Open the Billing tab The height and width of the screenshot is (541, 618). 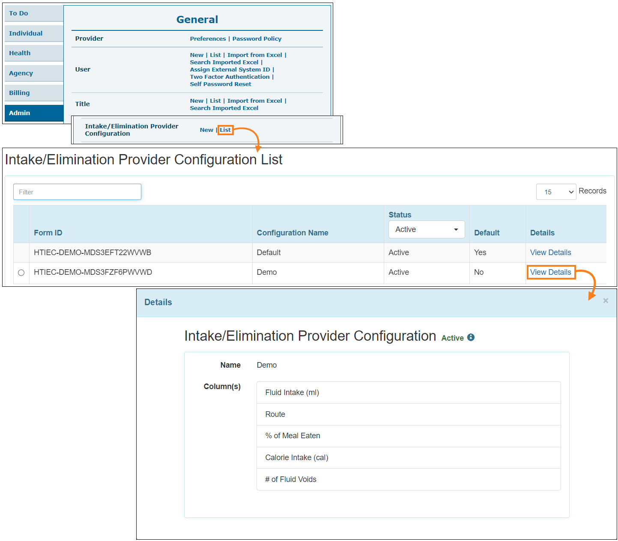point(34,93)
